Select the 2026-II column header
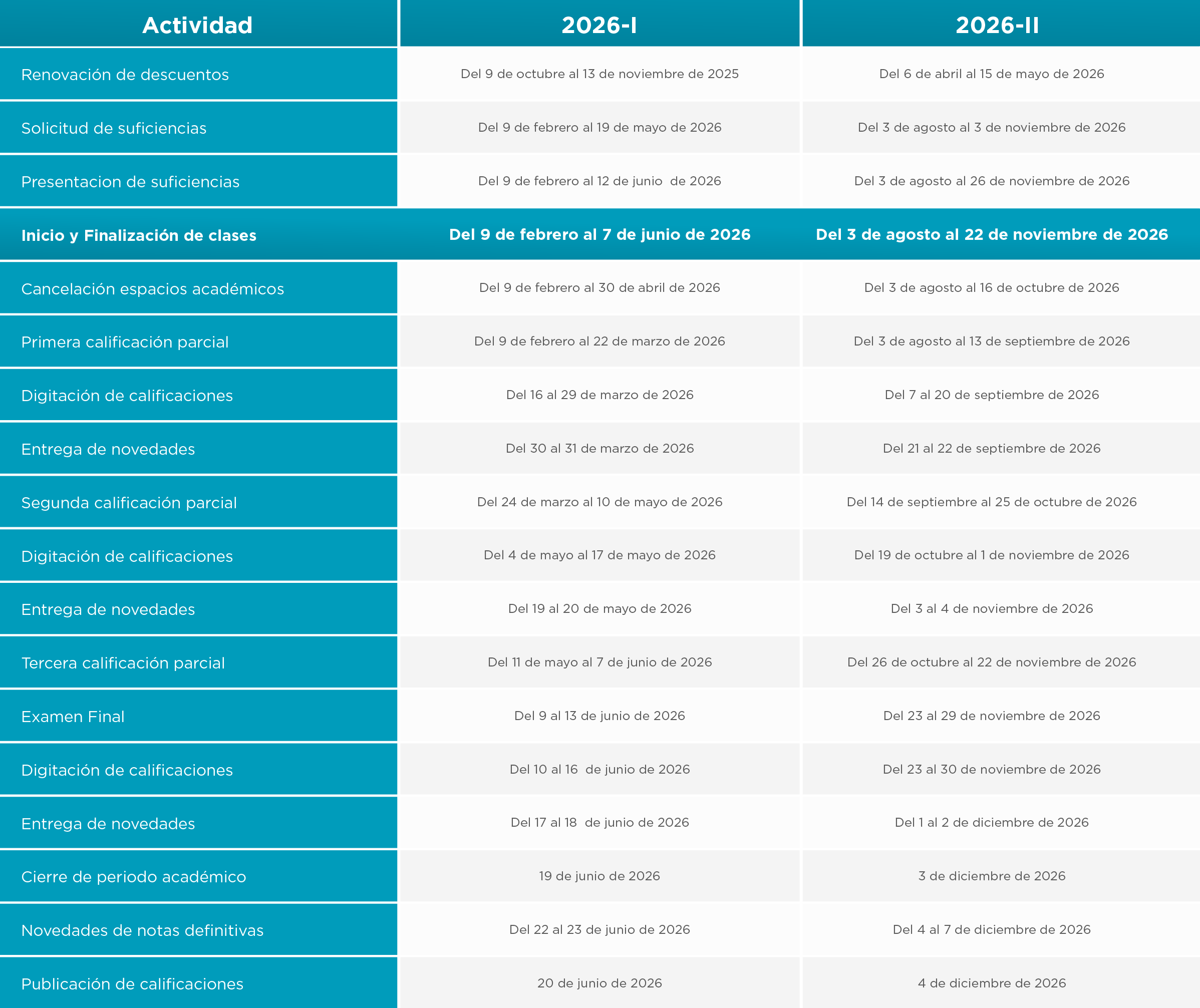The height and width of the screenshot is (1008, 1200). 997,25
